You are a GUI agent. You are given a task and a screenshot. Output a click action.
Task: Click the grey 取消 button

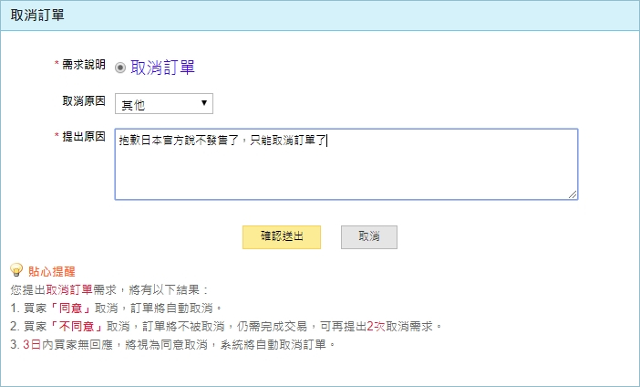tap(369, 237)
